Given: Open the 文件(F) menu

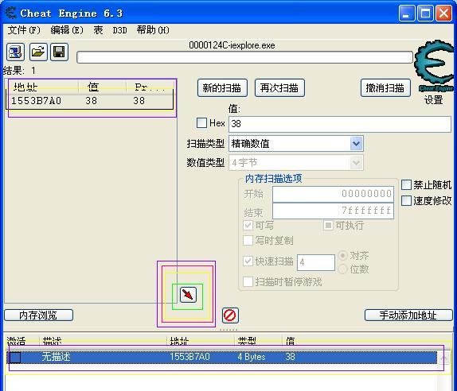Looking at the screenshot, I should (x=24, y=30).
